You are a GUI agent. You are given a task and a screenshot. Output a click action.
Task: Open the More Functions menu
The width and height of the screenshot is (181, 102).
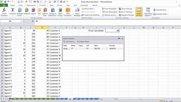(68, 12)
